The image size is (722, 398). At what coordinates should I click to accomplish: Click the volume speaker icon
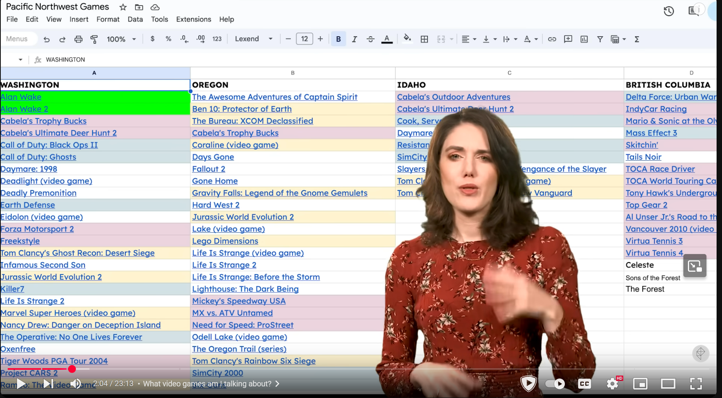(x=76, y=384)
